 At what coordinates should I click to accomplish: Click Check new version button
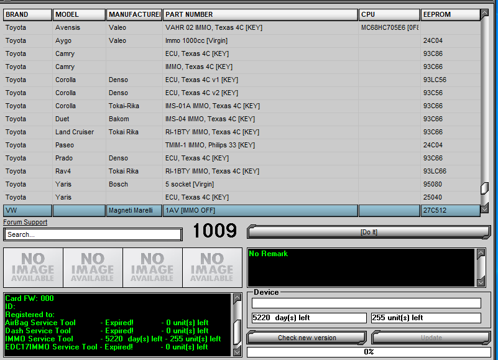pos(307,338)
